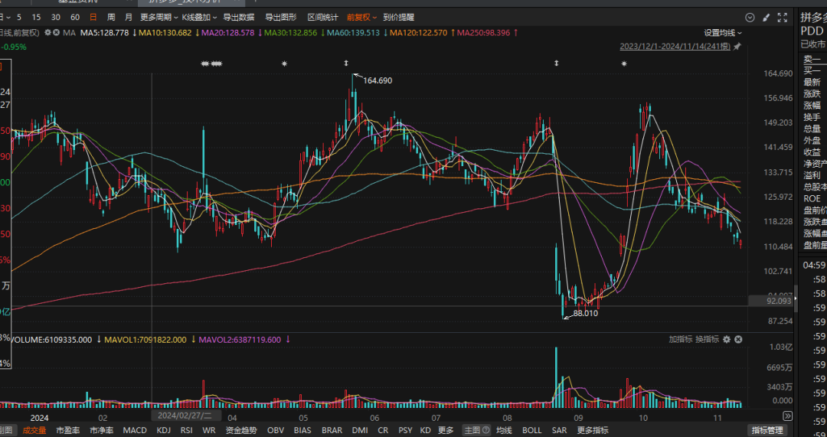Open volume panel settings gear
The width and height of the screenshot is (827, 437).
tap(727, 339)
